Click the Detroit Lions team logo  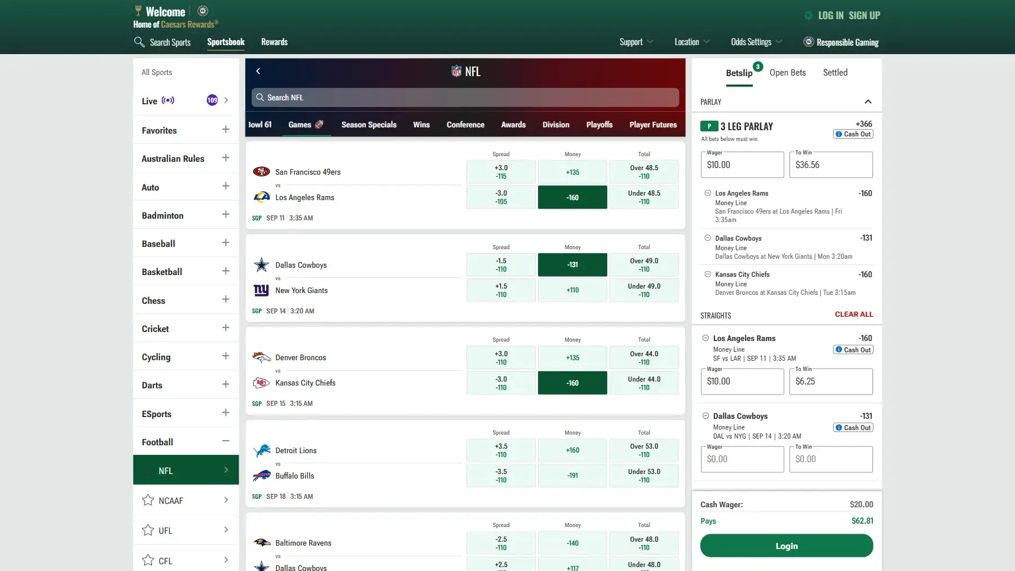(x=262, y=450)
